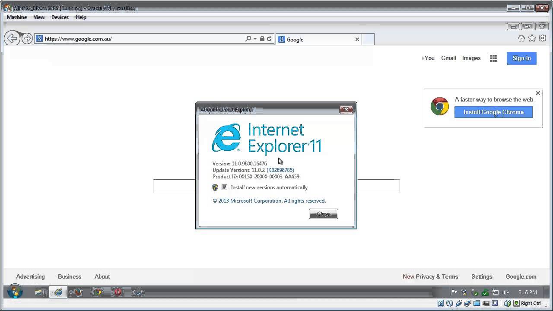Click Close in About Internet Explorer dialog

click(x=324, y=214)
